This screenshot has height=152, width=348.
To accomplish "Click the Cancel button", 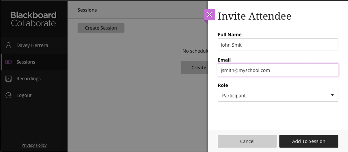I will [x=247, y=141].
